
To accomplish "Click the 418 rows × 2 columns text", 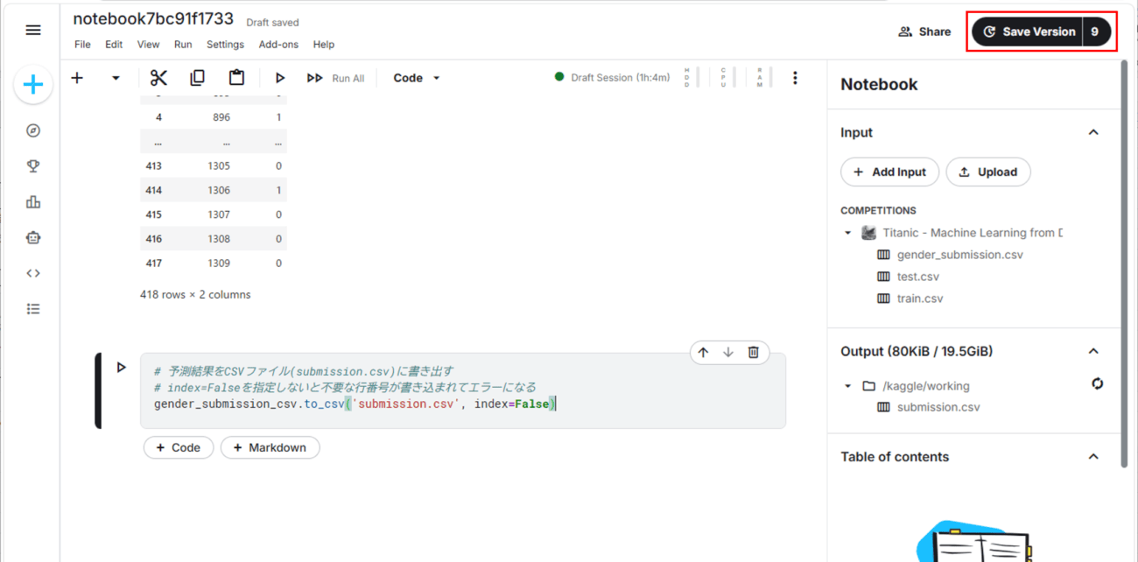I will pyautogui.click(x=195, y=295).
